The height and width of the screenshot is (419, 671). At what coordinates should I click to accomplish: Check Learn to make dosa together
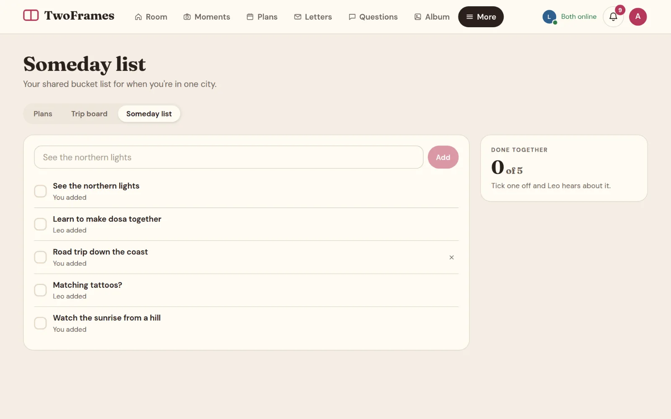click(x=40, y=224)
